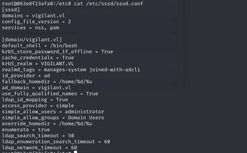Click the krb5_realm = VIGILANT.VL line
This screenshot has width=247, height=153.
[x=38, y=63]
